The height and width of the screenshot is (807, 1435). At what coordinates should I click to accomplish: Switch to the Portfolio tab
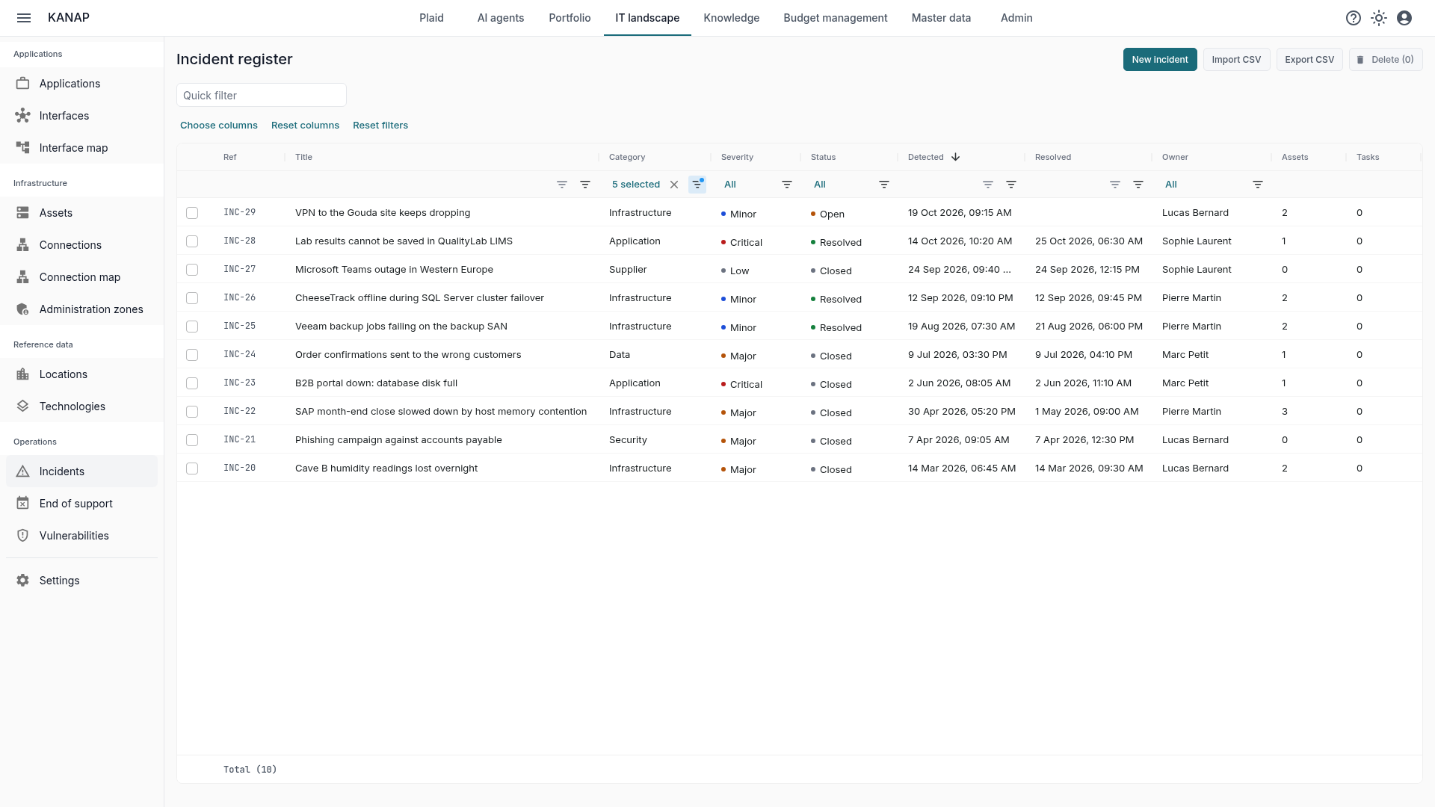(x=570, y=18)
